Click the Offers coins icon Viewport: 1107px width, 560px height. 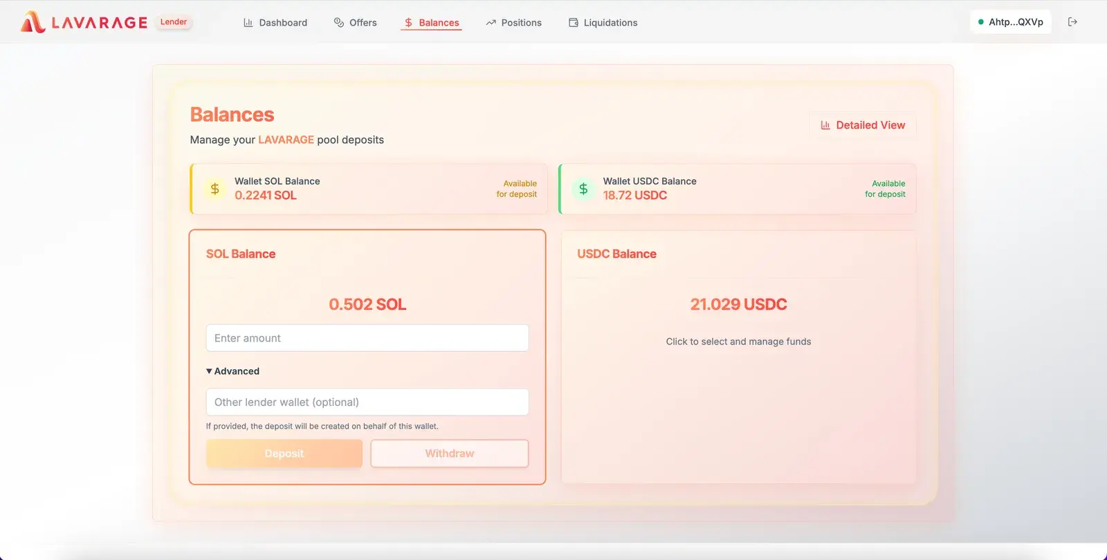point(339,23)
